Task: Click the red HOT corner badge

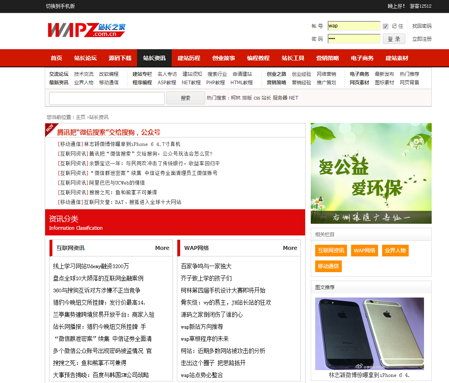Action: pos(50,128)
